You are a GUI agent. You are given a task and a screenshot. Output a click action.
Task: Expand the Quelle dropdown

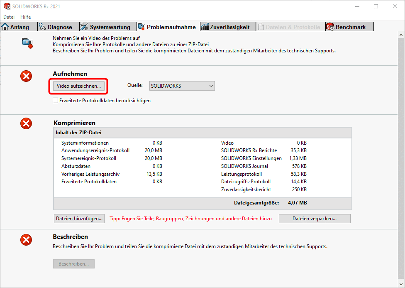coord(182,86)
